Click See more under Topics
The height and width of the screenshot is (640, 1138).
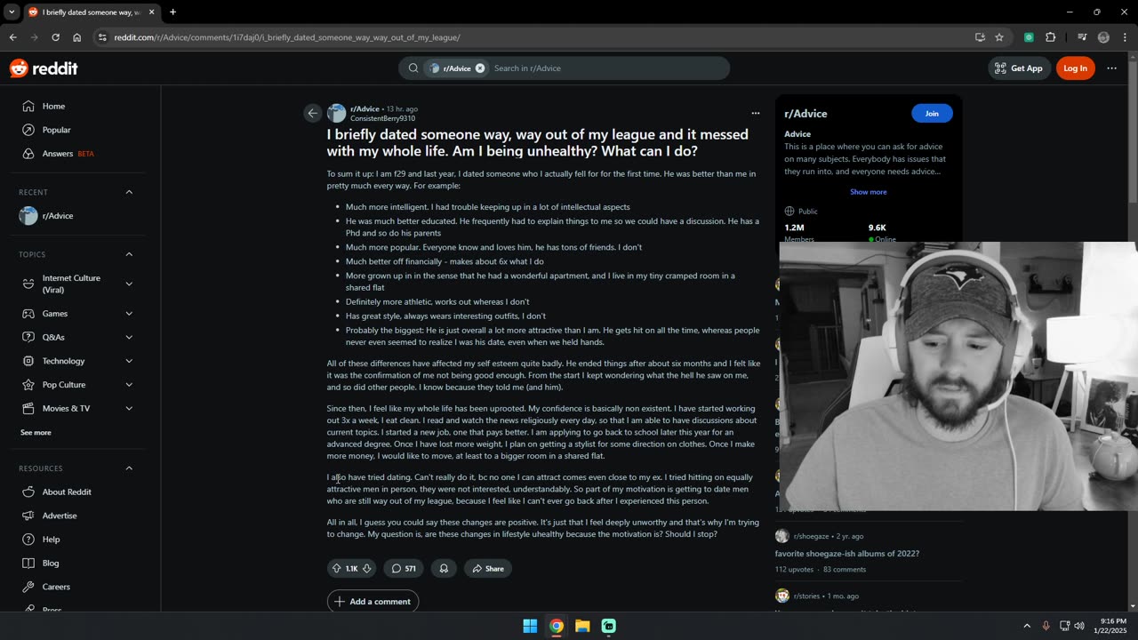click(36, 432)
